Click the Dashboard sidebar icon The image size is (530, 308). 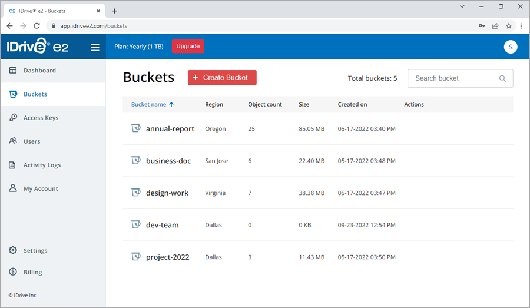13,70
